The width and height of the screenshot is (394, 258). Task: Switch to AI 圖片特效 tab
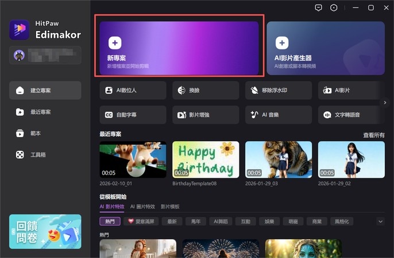(142, 206)
